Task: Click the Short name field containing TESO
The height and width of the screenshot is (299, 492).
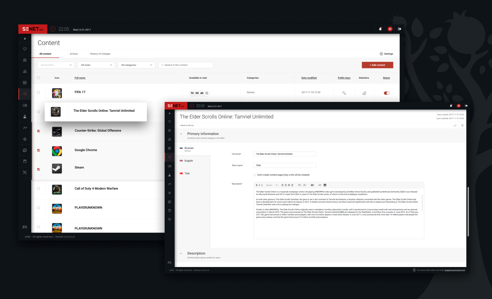Action: pyautogui.click(x=285, y=165)
